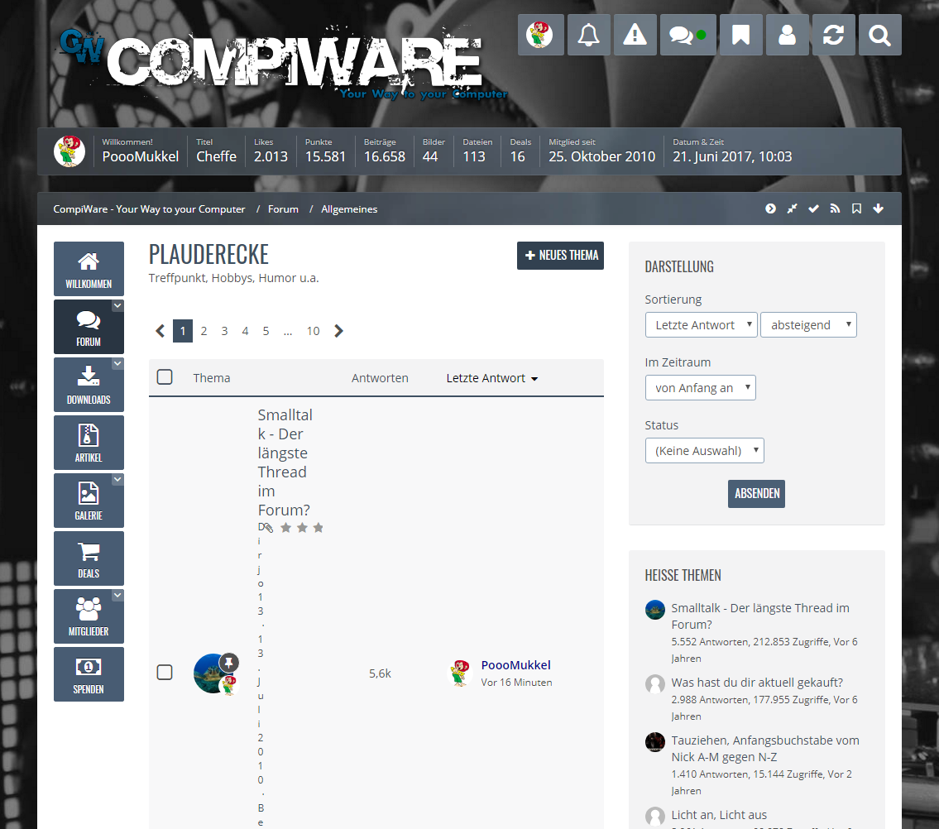Open the 'absteigend' sort order dropdown
This screenshot has width=939, height=829.
[x=808, y=325]
